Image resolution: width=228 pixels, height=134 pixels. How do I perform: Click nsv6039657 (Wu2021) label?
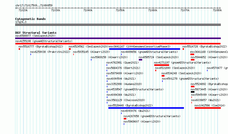pyautogui.click(x=206, y=100)
